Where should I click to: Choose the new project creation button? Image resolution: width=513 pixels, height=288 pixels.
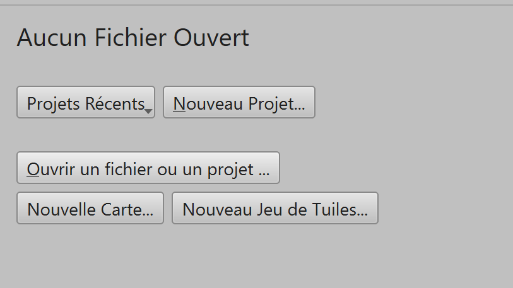tap(239, 103)
